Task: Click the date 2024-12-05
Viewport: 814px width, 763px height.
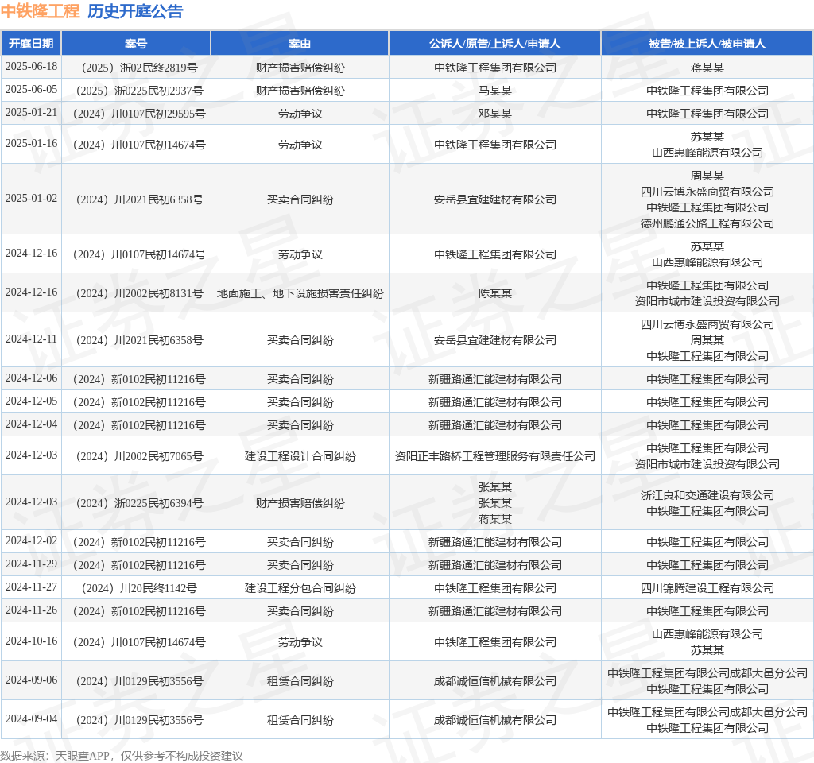Action: [31, 401]
